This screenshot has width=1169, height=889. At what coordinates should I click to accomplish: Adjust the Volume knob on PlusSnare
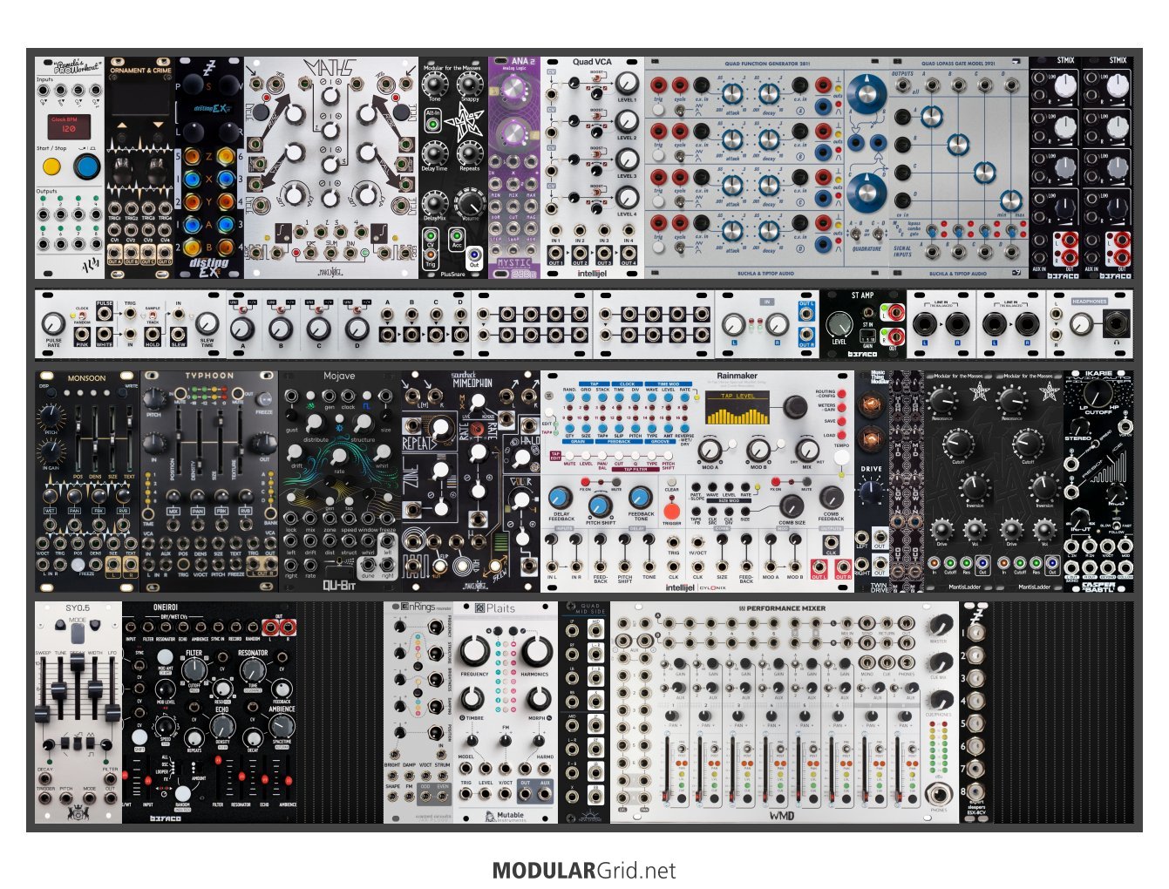point(470,204)
